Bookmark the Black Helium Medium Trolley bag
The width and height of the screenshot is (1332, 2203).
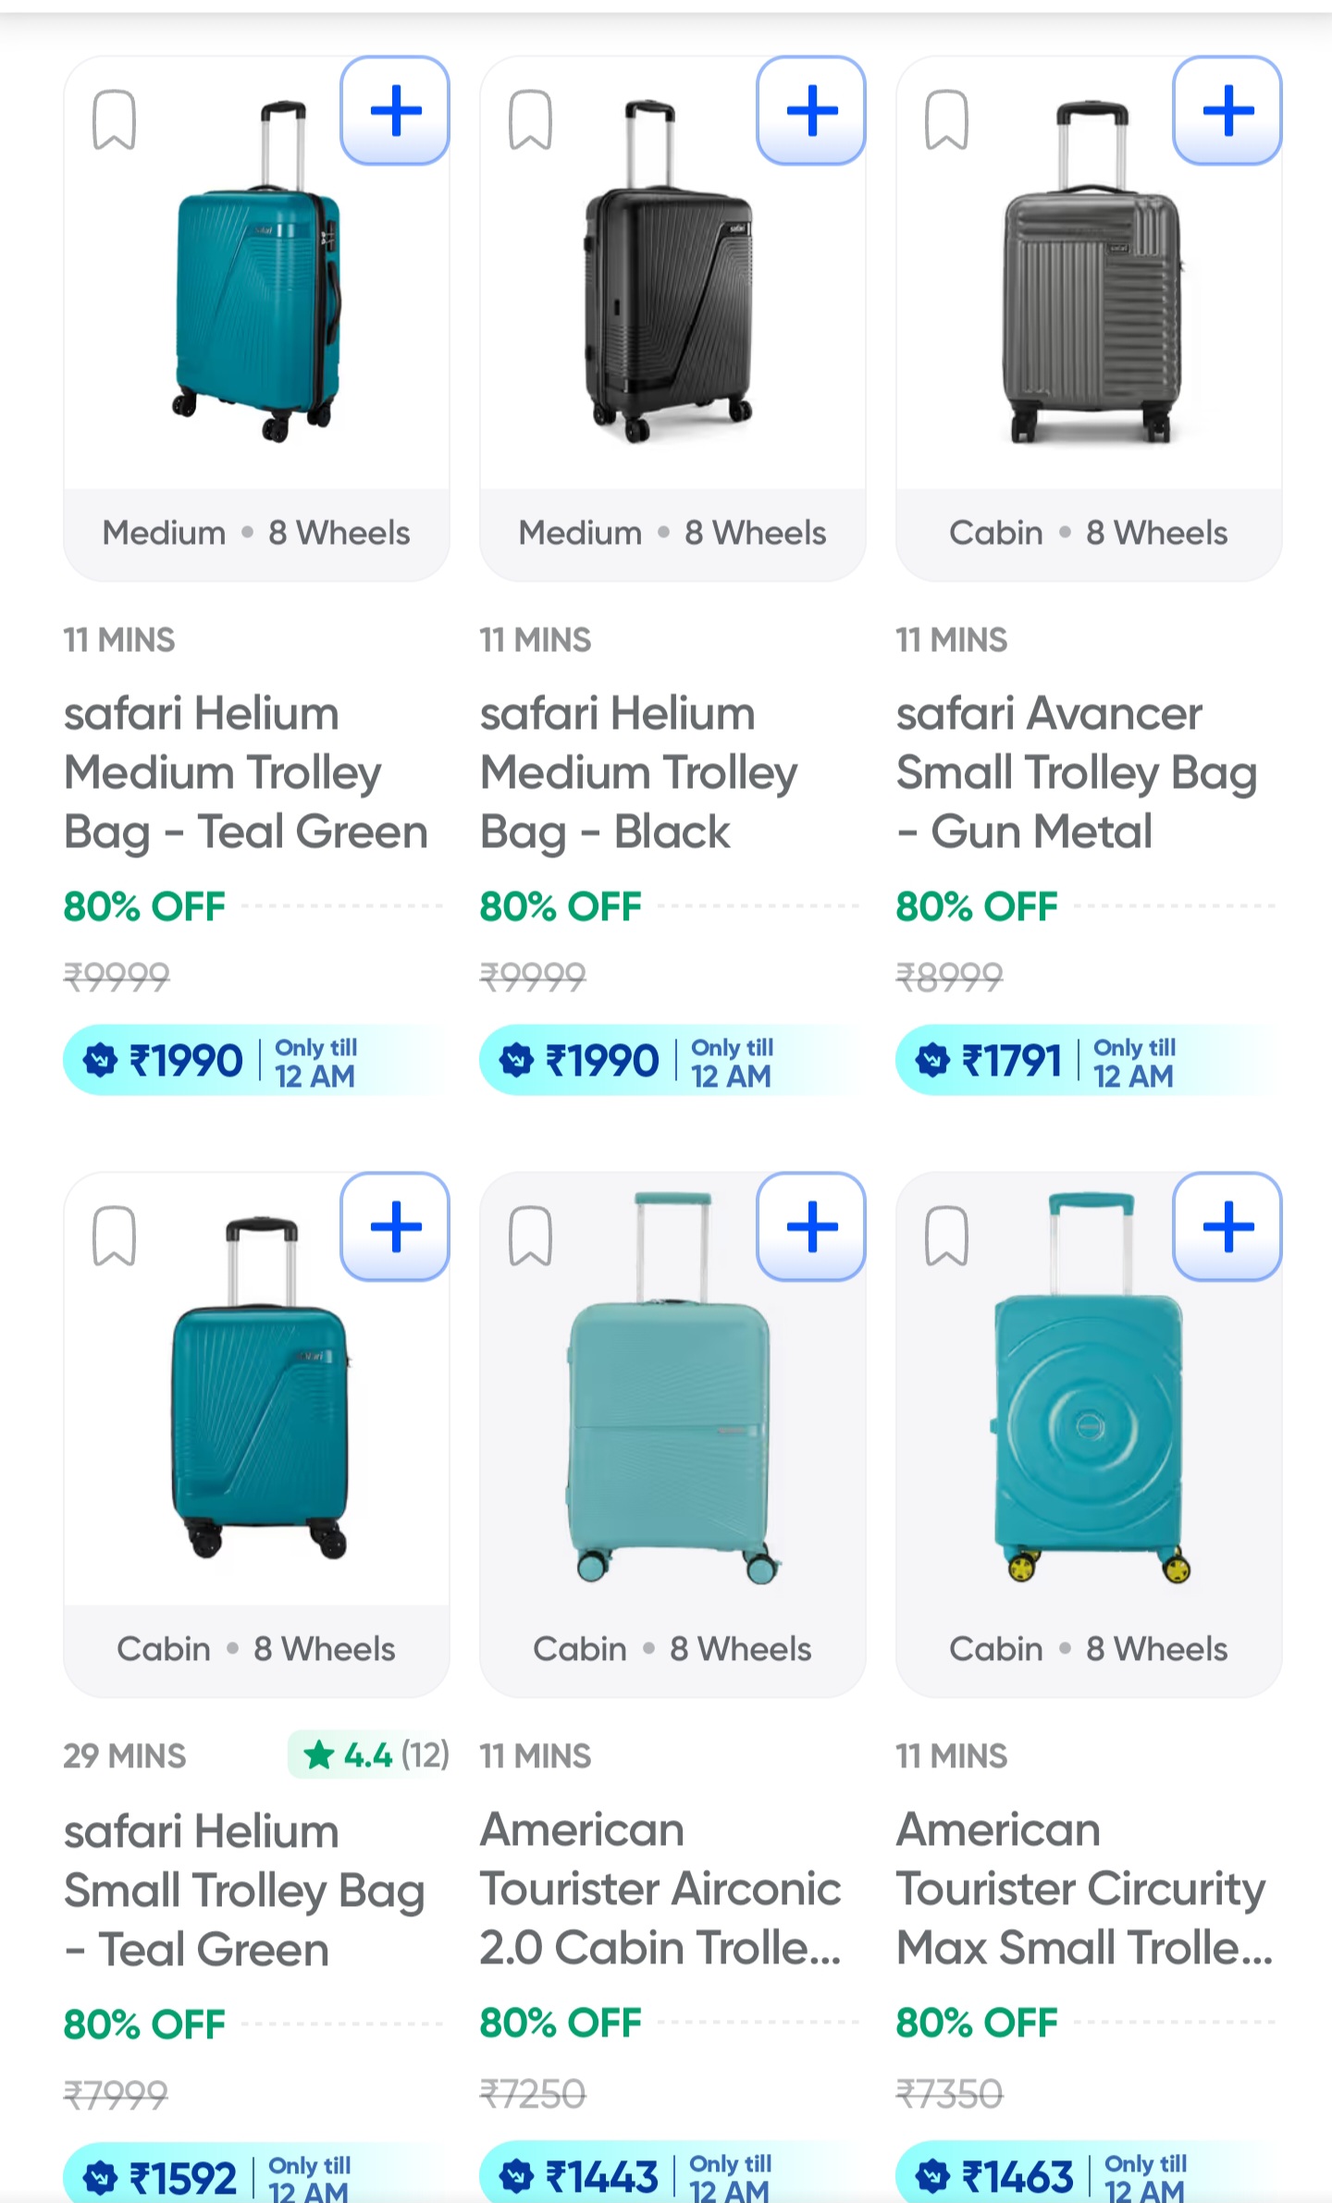click(531, 120)
